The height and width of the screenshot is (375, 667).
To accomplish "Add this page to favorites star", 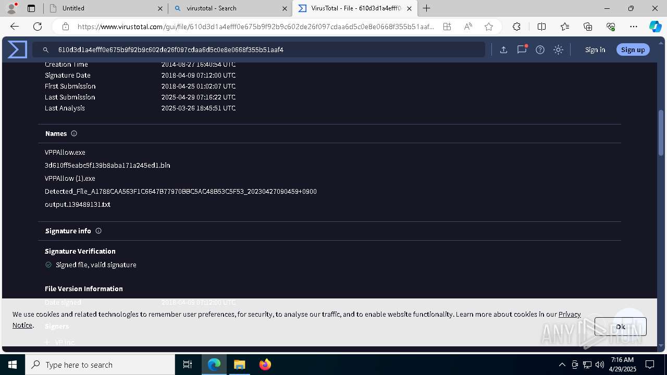I will coord(489,27).
